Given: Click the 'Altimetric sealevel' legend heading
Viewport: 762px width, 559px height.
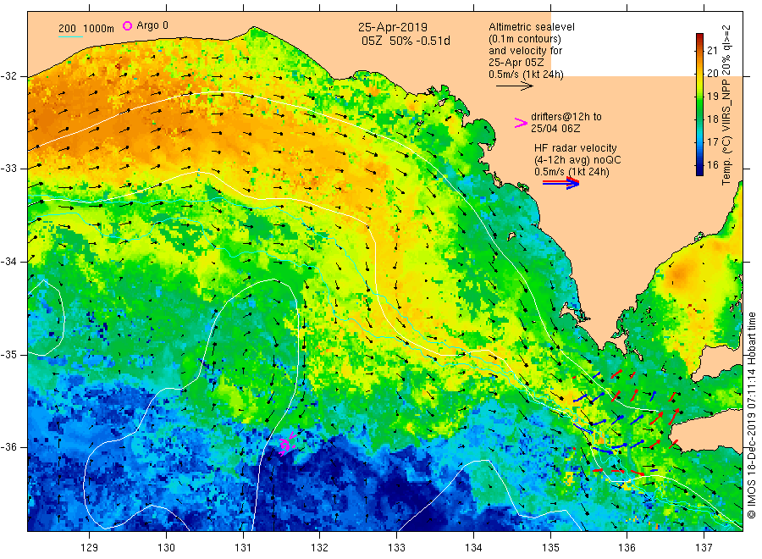Looking at the screenshot, I should pyautogui.click(x=532, y=27).
